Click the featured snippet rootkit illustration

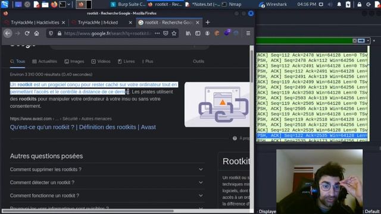click(217, 105)
